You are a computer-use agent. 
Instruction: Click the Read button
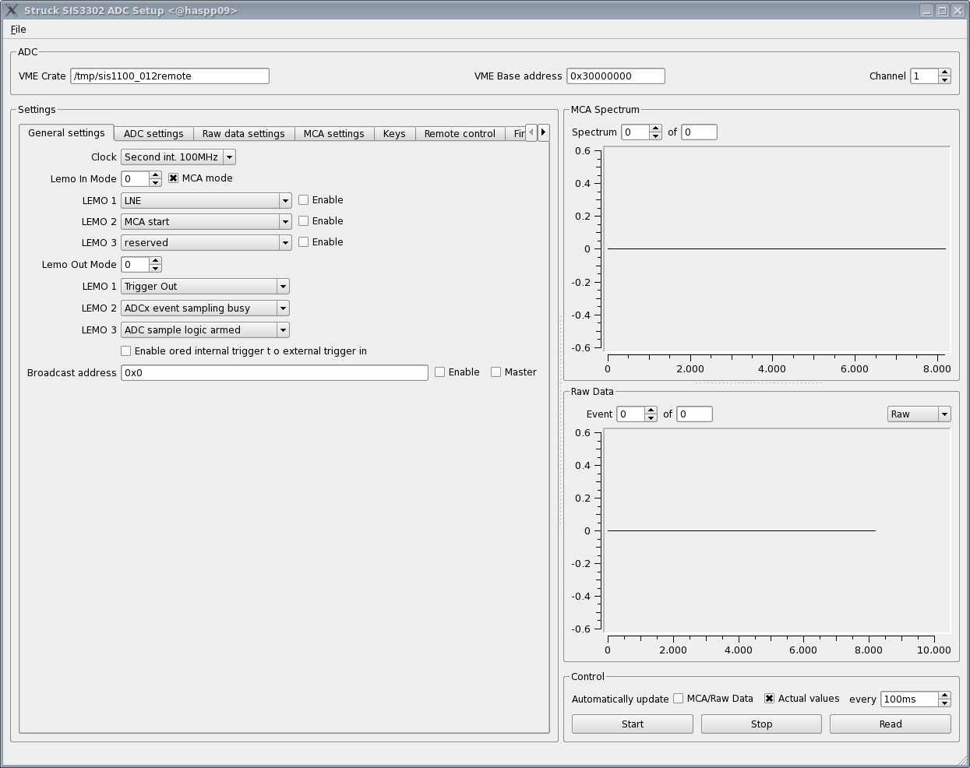(891, 724)
